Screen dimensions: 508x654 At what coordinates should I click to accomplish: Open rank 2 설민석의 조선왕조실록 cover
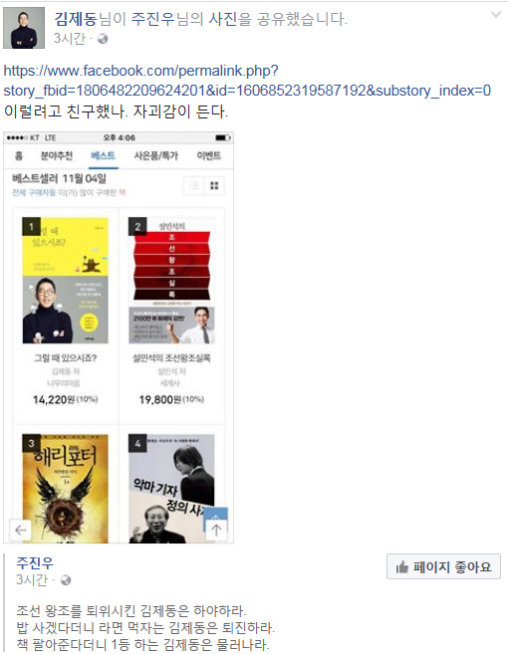(x=171, y=281)
